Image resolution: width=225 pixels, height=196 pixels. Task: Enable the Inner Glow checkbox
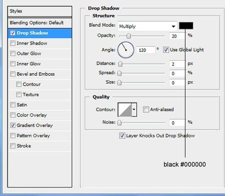click(13, 64)
